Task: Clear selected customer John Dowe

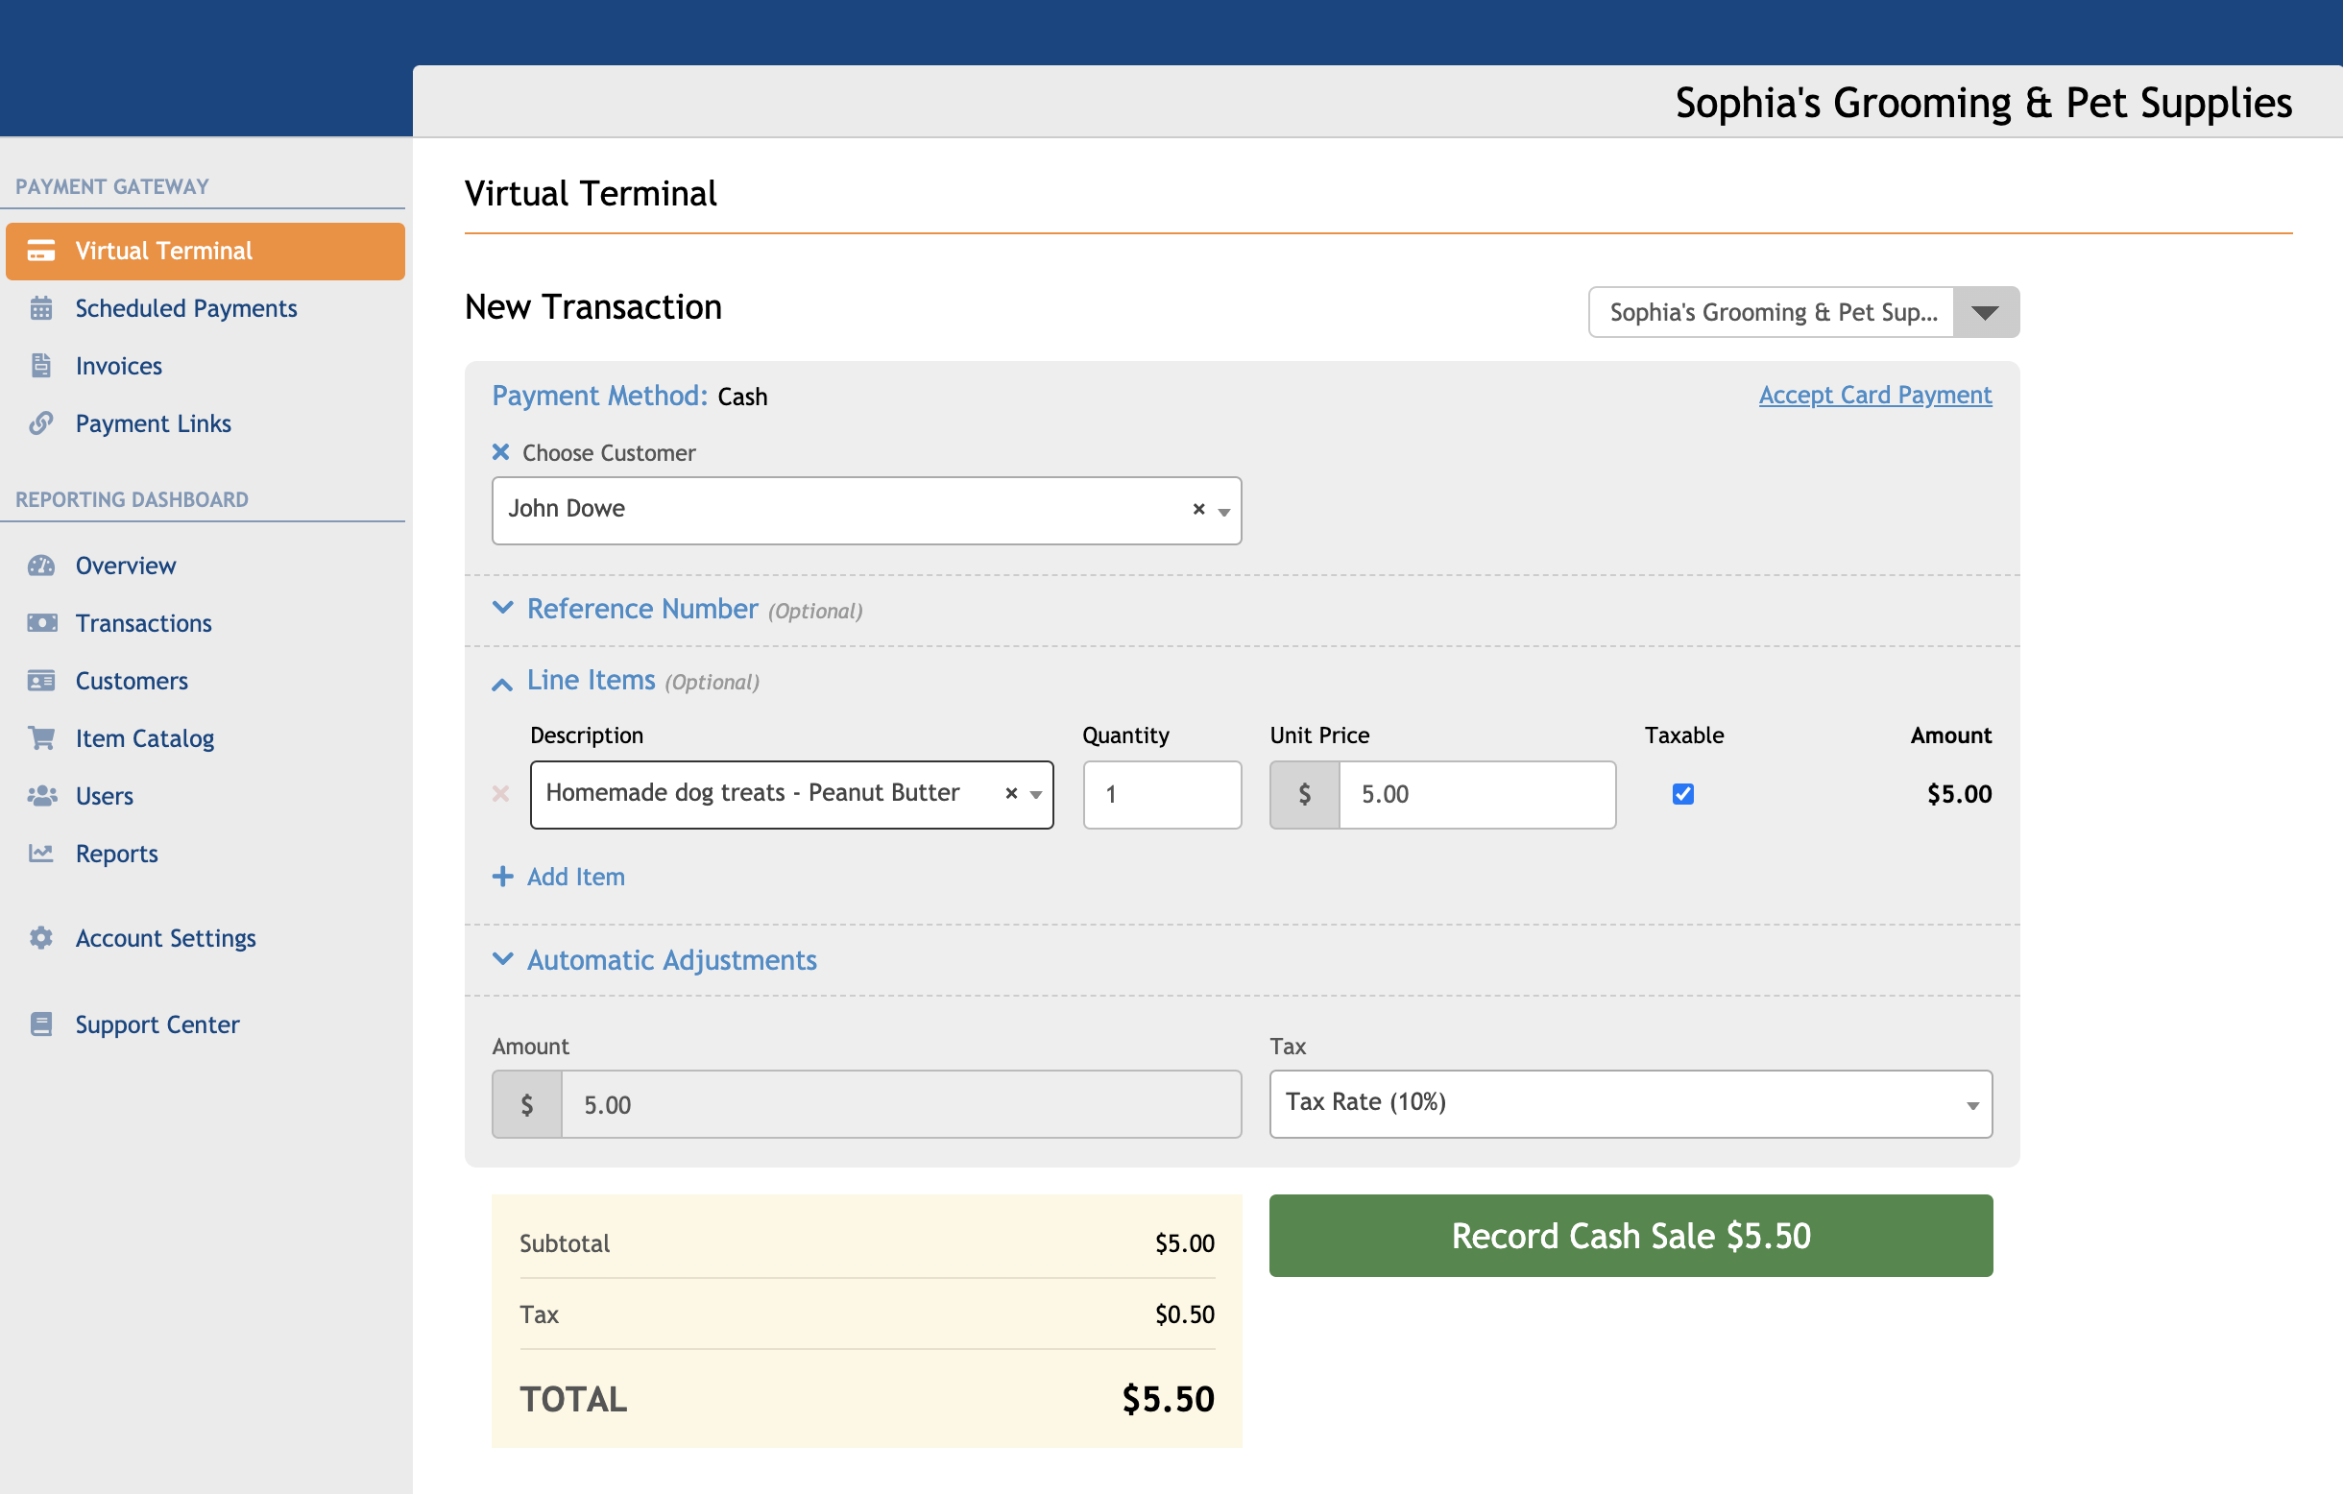Action: click(x=1198, y=509)
